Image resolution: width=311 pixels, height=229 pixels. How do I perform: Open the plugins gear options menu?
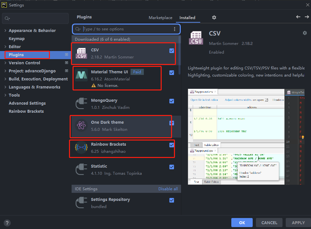(x=214, y=17)
